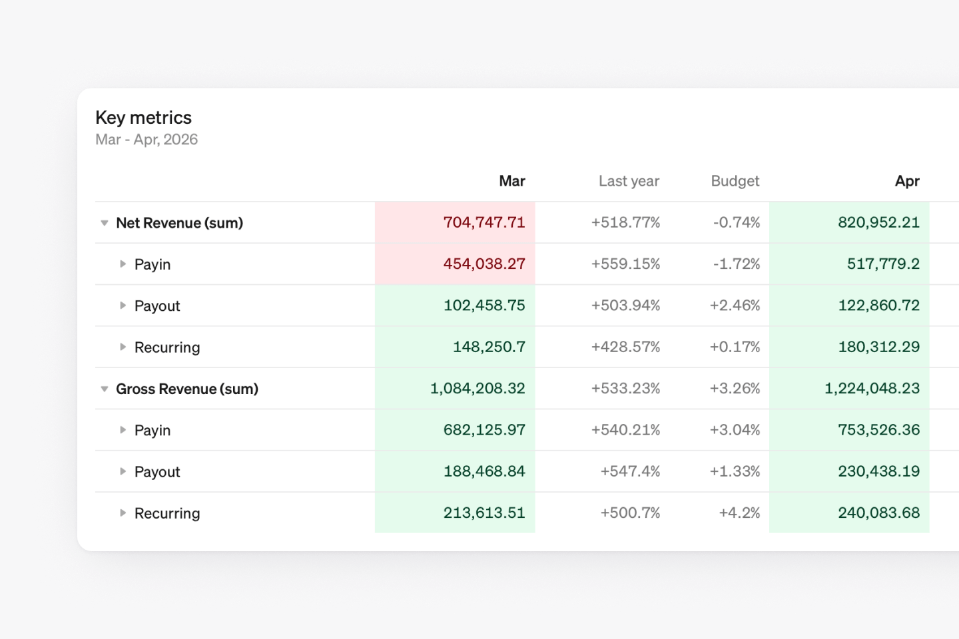Image resolution: width=959 pixels, height=639 pixels.
Task: Select the Net Revenue (sum) row label
Action: pos(180,223)
